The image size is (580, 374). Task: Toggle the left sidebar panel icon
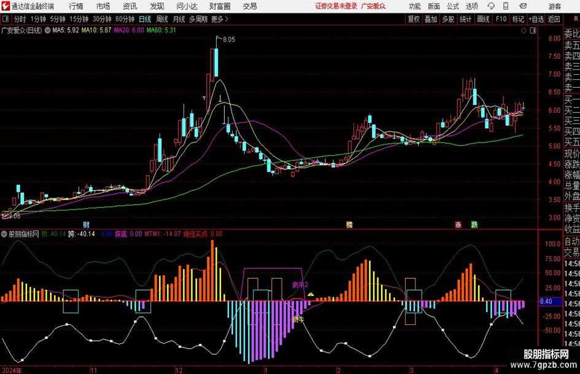click(6, 19)
